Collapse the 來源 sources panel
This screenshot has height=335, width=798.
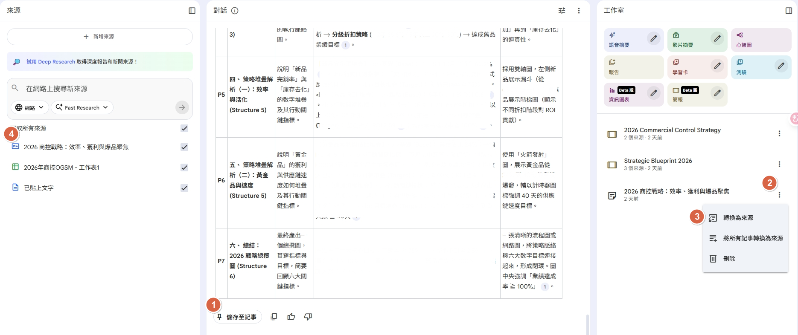(192, 11)
